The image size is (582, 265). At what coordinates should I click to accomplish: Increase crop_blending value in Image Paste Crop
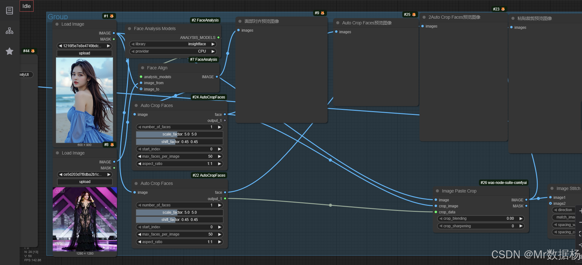pos(521,218)
